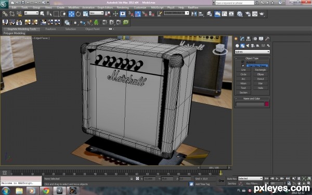Viewport: 312px width, 195px height.
Task: Click the Set Key button
Action: (232, 184)
